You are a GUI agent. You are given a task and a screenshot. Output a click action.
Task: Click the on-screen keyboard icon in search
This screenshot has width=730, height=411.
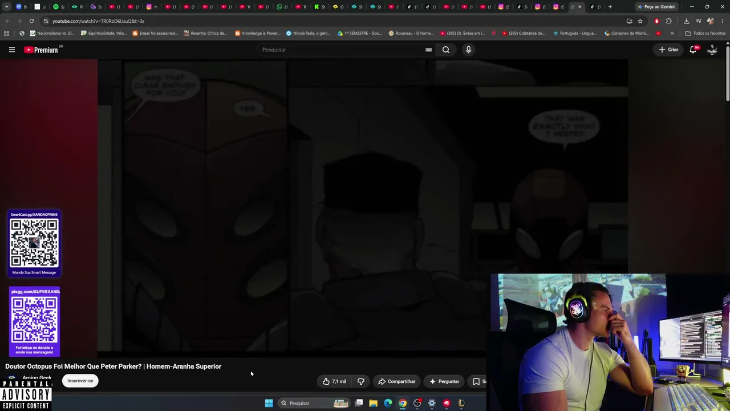tap(428, 50)
